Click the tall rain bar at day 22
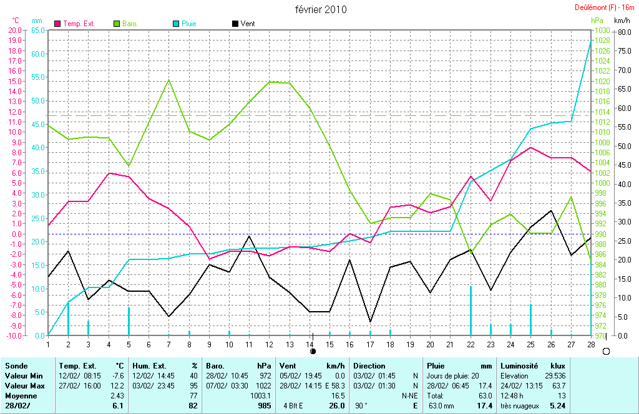639x414 pixels. click(x=471, y=310)
